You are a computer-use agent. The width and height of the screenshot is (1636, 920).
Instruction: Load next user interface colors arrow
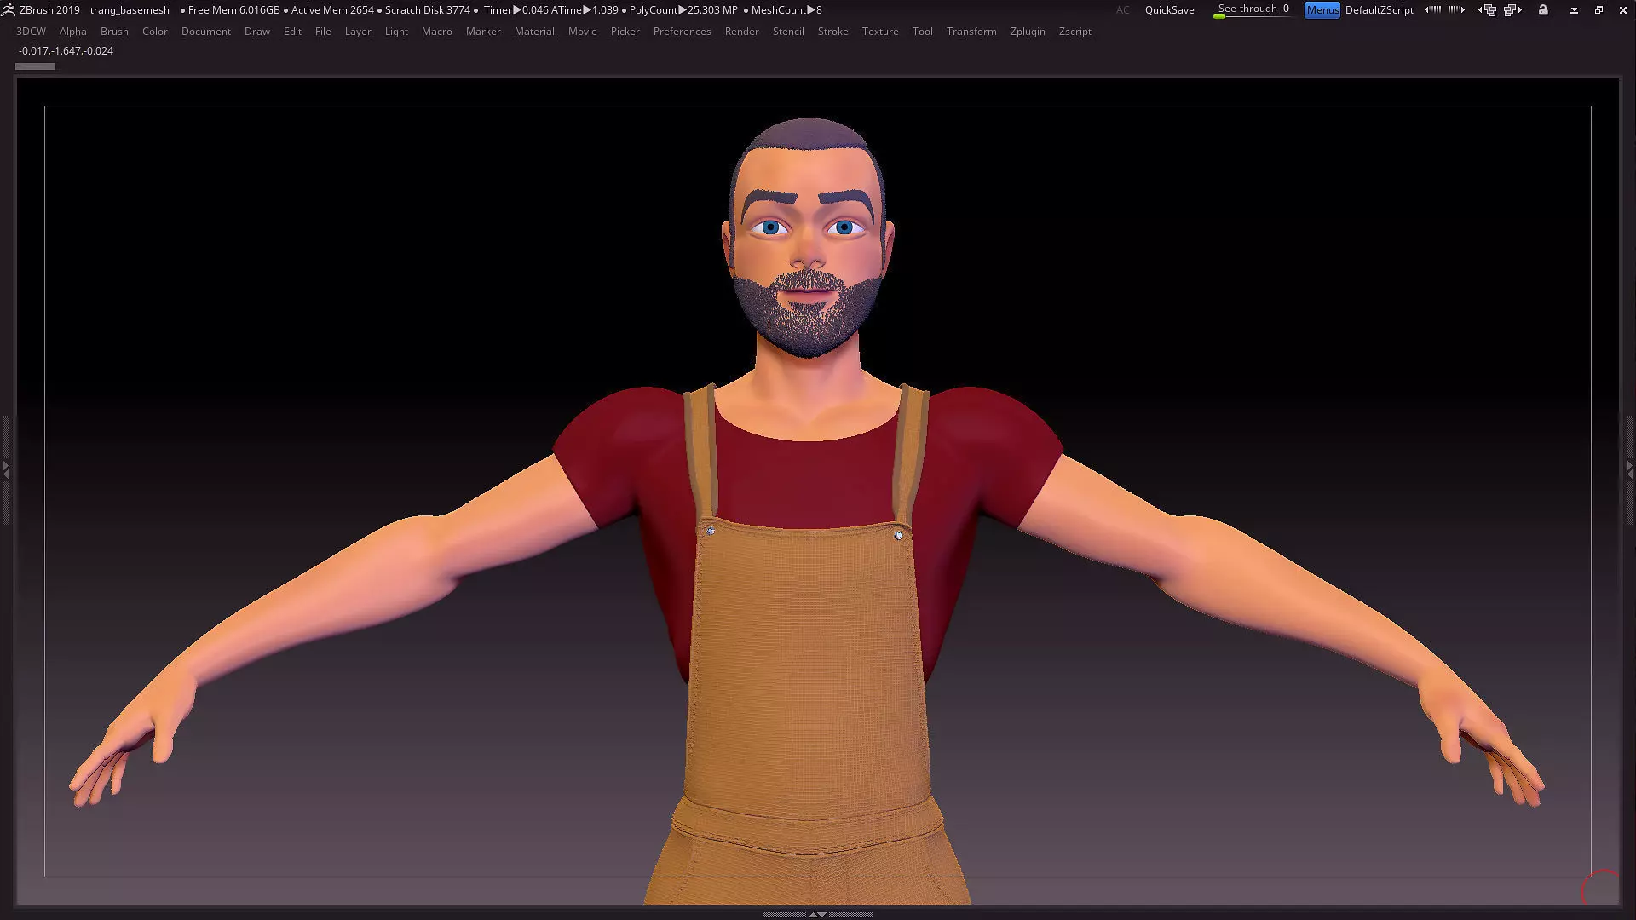[1456, 9]
